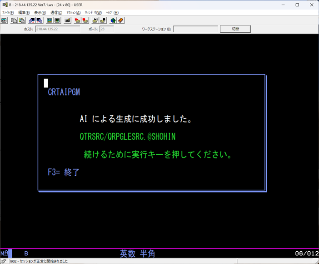
Task: Open the ヘルプ(H) menu
Action: point(112,12)
